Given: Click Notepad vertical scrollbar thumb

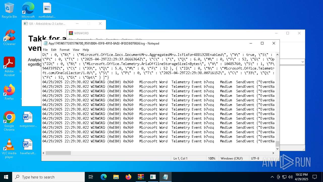Looking at the screenshot, I should point(277,144).
